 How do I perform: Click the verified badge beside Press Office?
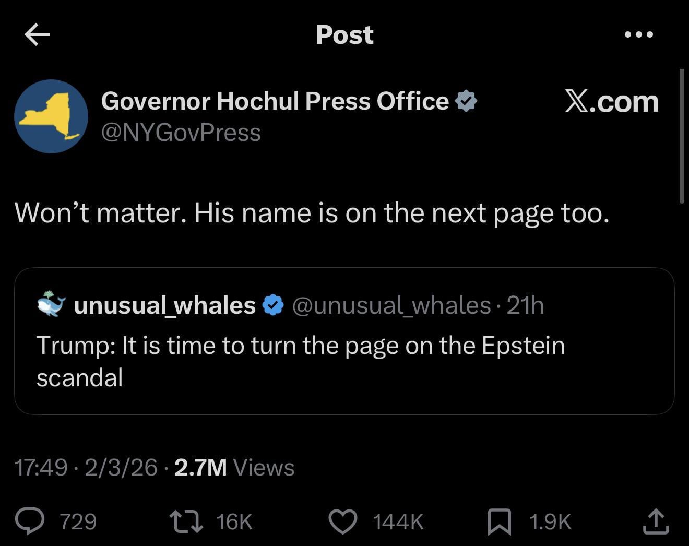click(466, 101)
